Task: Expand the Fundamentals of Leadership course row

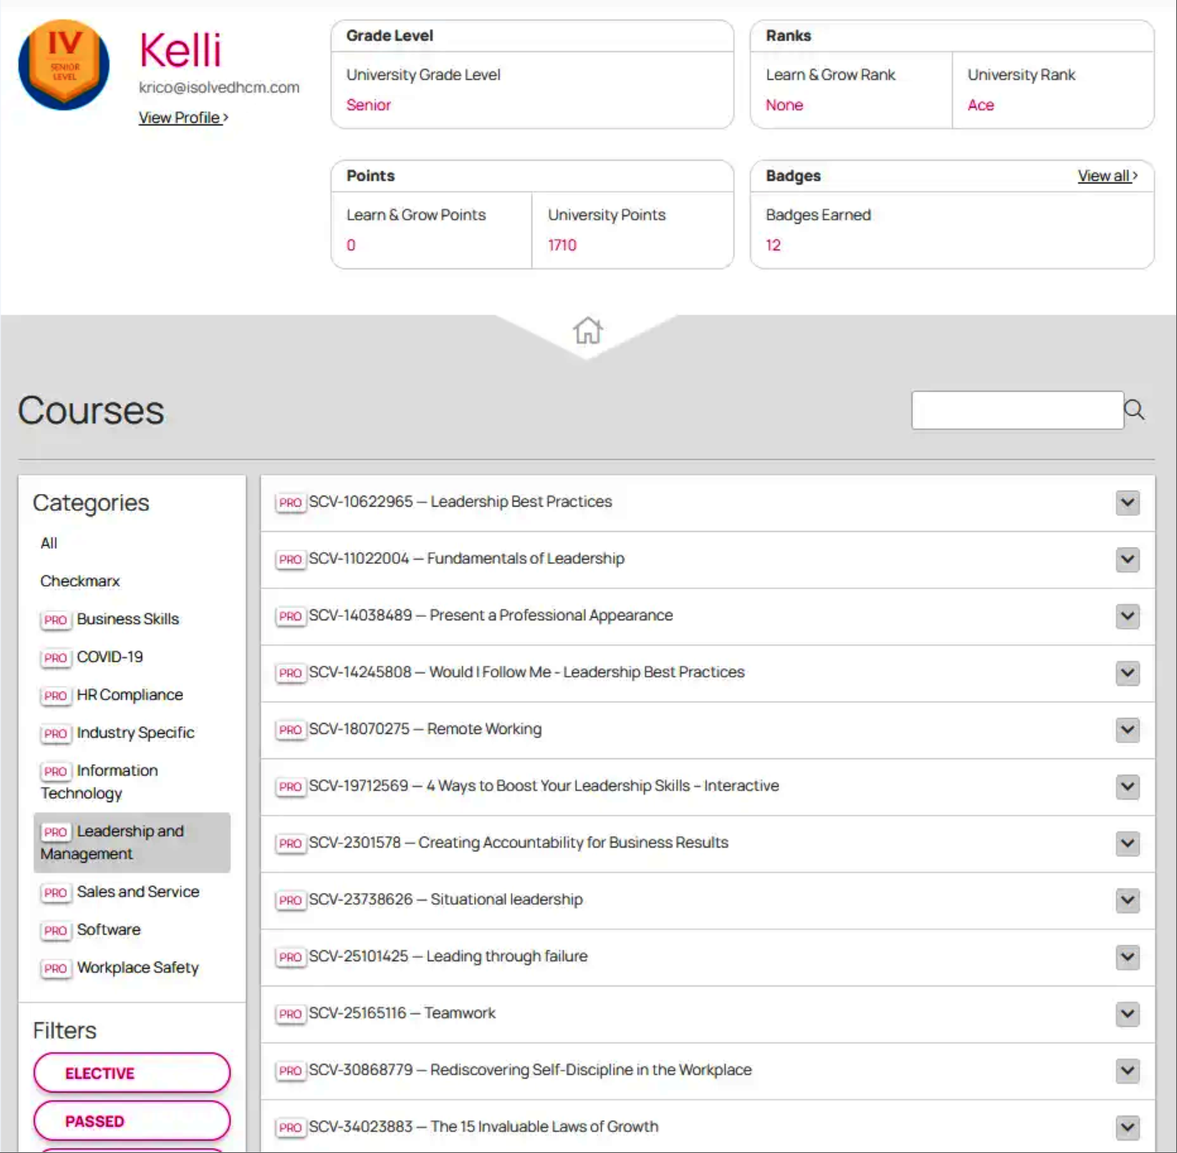Action: pyautogui.click(x=1127, y=560)
